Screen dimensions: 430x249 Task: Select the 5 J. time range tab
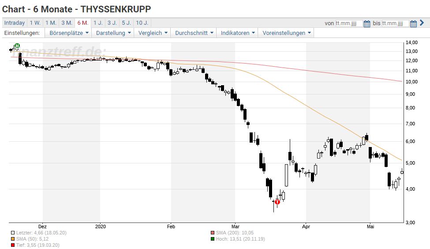point(127,23)
